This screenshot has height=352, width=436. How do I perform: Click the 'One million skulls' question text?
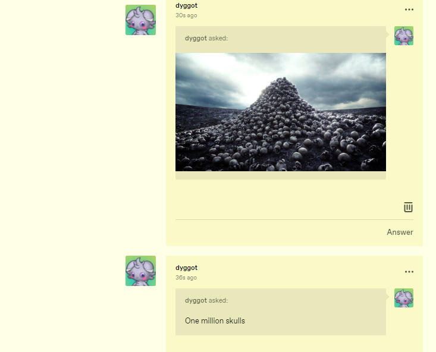[x=215, y=321]
